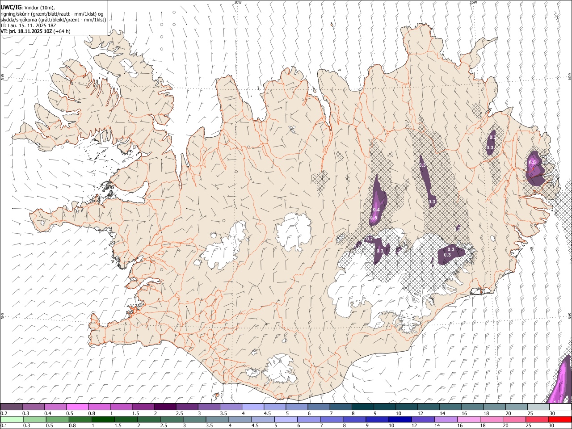Select the dark blue 10 swatch in lower legend

[400, 420]
